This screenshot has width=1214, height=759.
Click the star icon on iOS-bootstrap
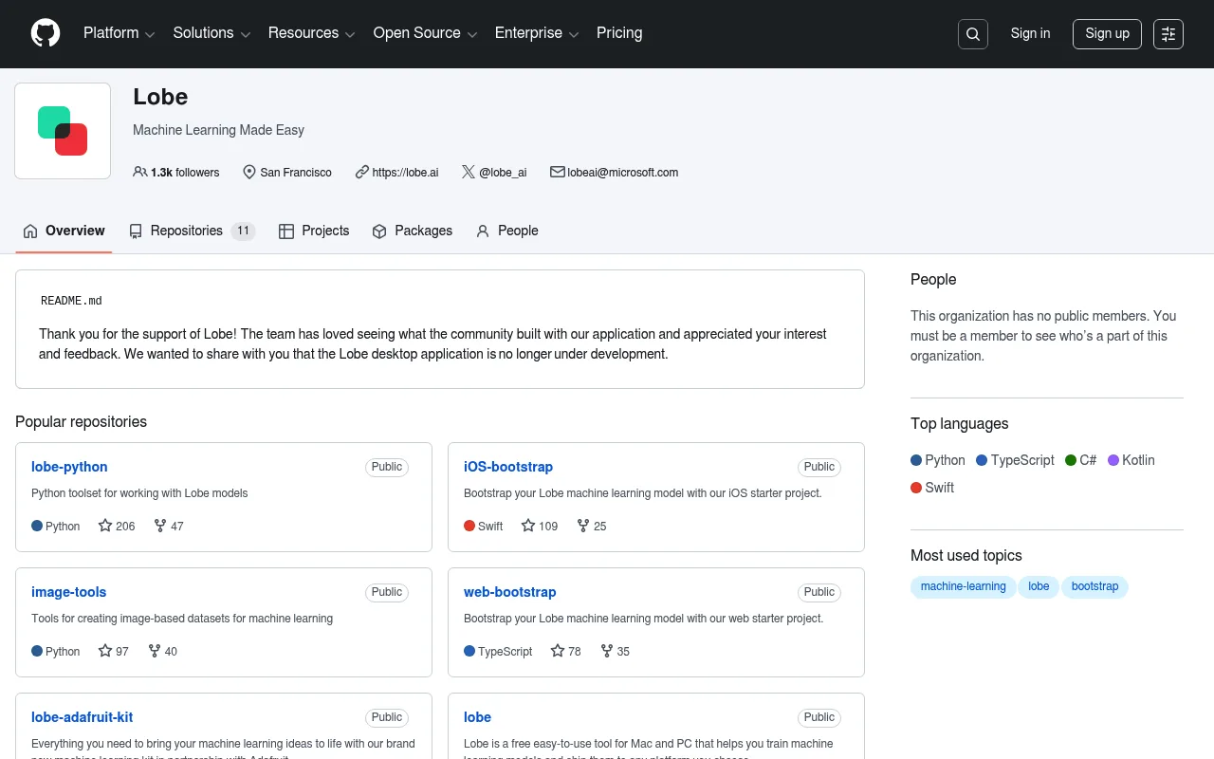tap(528, 526)
